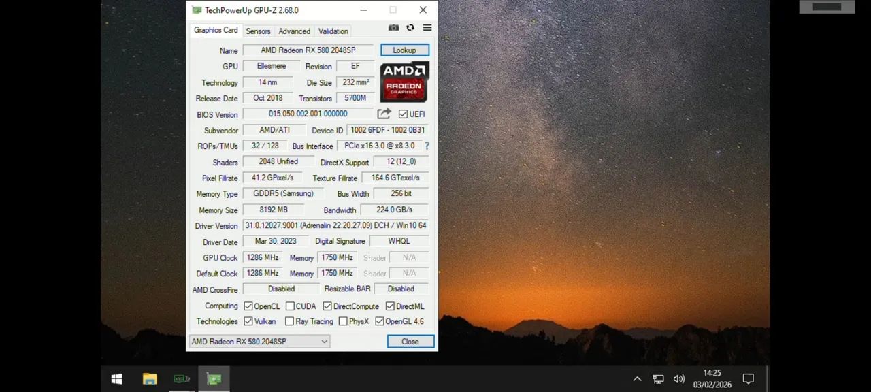Viewport: 871px width, 392px height.
Task: Click the ROPs/TMUs value 32 / 128
Action: (265, 146)
